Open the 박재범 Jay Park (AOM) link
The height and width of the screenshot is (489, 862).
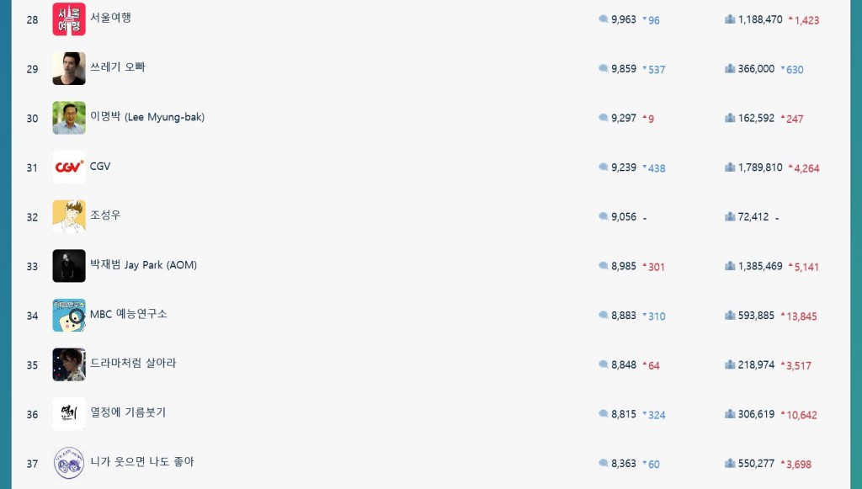pos(143,265)
